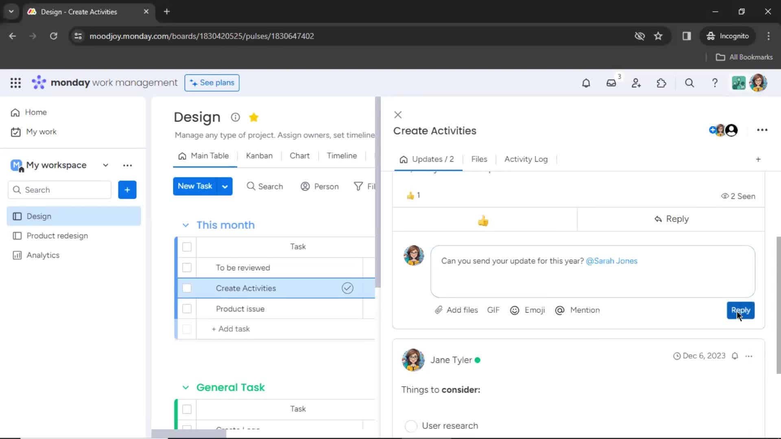
Task: Click the add update plus icon
Action: point(758,159)
